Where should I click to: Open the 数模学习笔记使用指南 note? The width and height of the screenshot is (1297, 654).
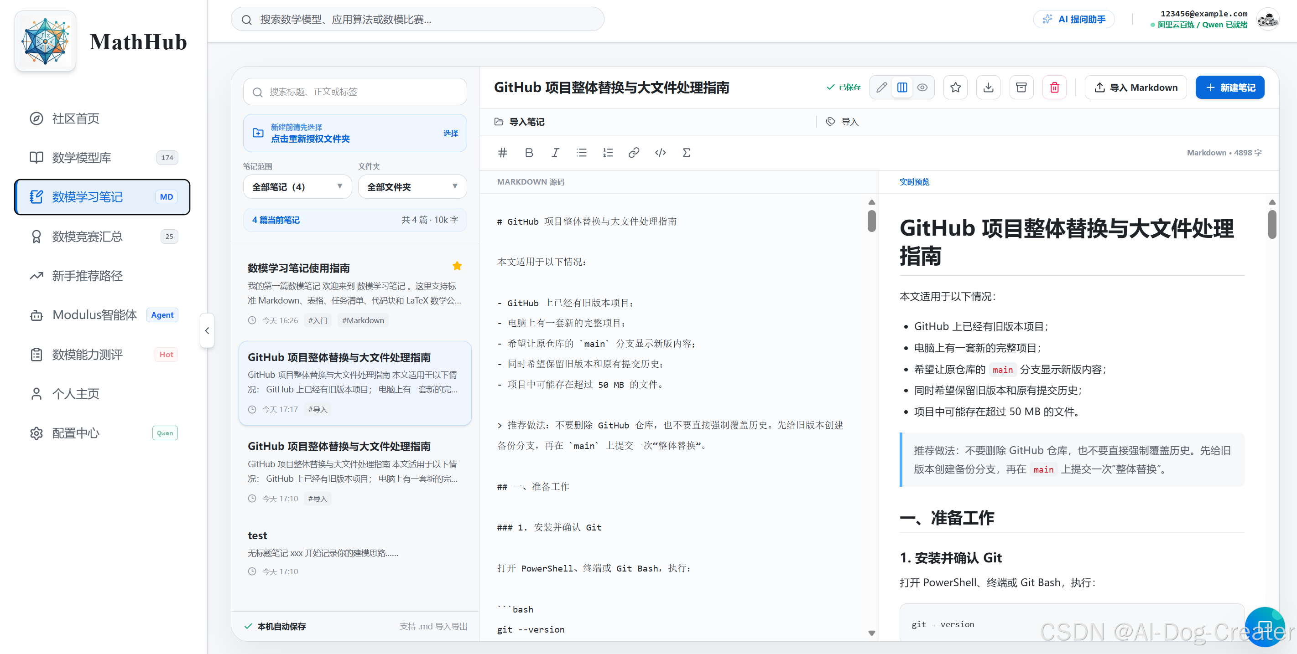(x=355, y=294)
